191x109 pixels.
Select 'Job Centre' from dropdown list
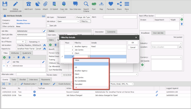(x=78, y=77)
